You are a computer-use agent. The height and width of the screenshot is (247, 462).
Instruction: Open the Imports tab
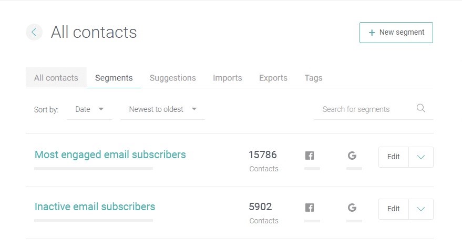click(x=228, y=78)
